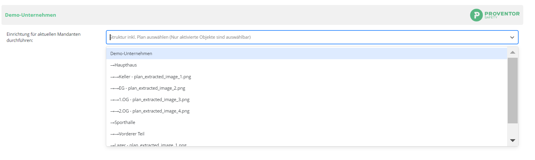535x160 pixels.
Task: Click the scrollbar up arrow in list
Action: coord(513,52)
